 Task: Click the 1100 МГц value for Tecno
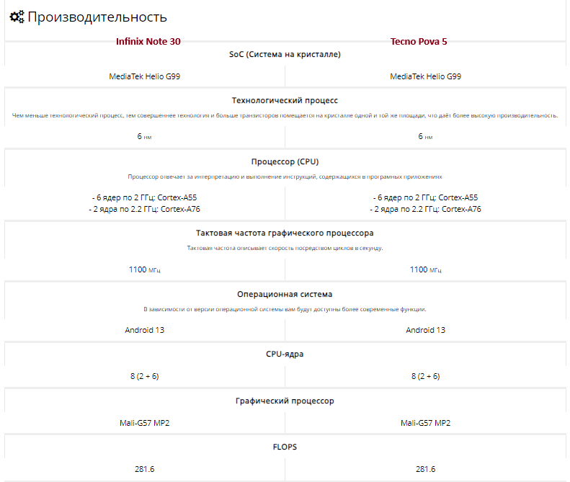[426, 269]
